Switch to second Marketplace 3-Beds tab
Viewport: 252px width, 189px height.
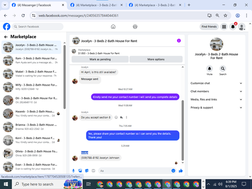click(96, 5)
